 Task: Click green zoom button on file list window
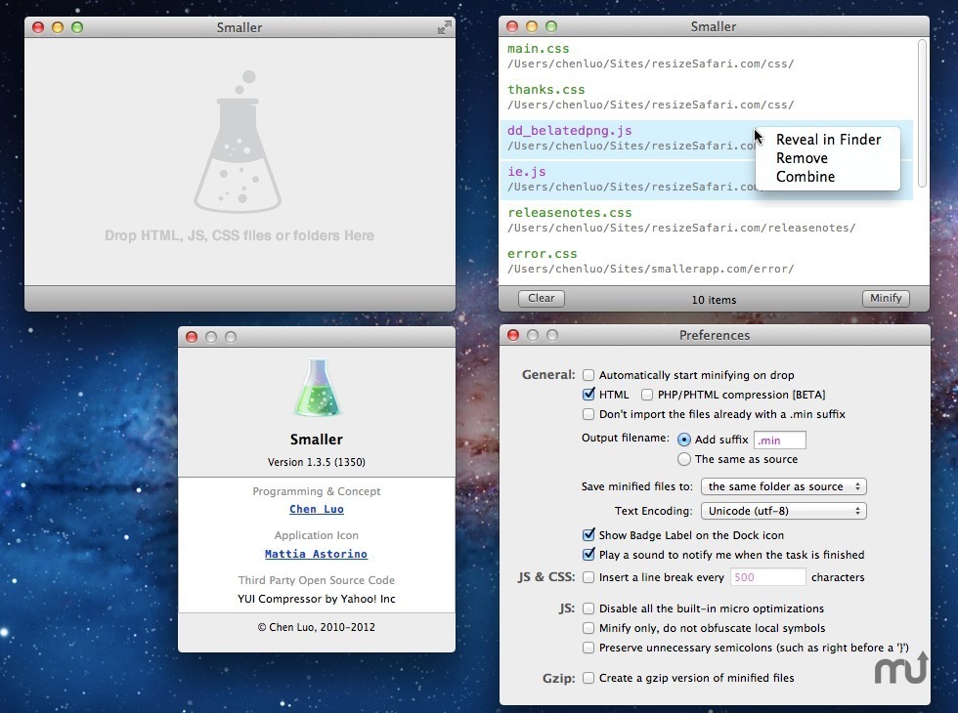[551, 27]
